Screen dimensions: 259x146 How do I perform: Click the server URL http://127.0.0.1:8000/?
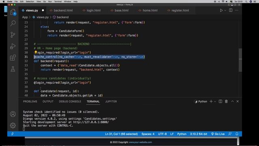[91, 122]
